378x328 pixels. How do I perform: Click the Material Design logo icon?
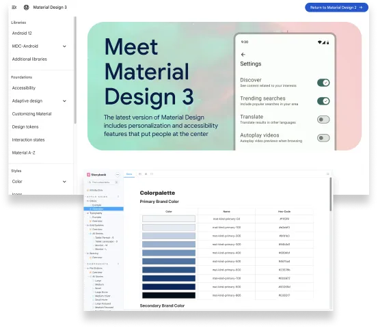coord(26,8)
